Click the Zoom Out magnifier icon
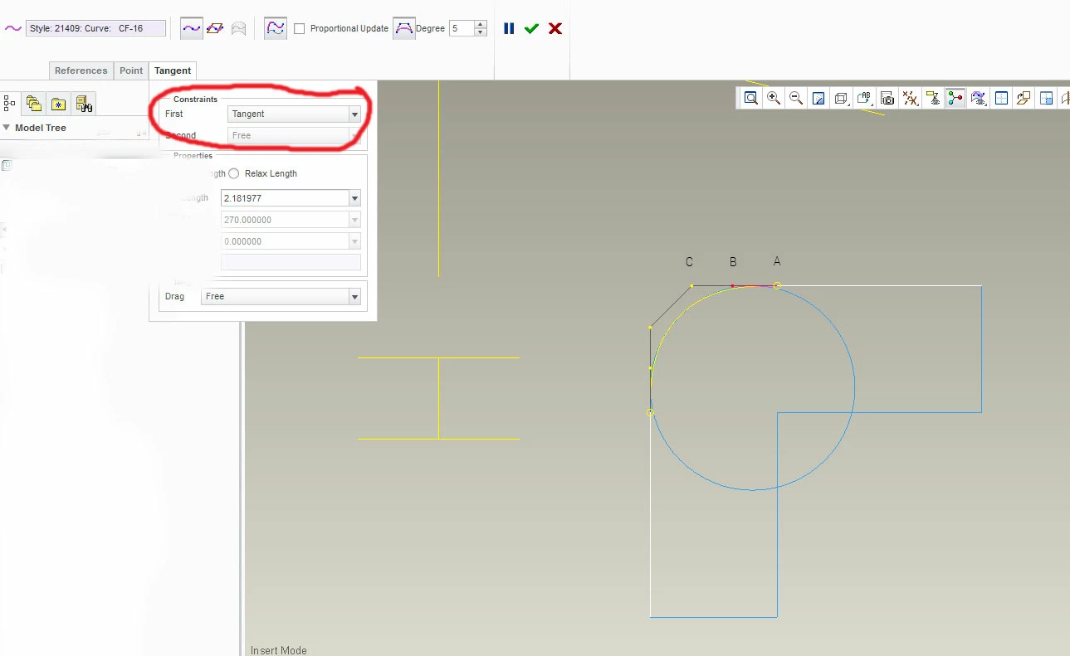Viewport: 1070px width, 656px height. [x=796, y=98]
